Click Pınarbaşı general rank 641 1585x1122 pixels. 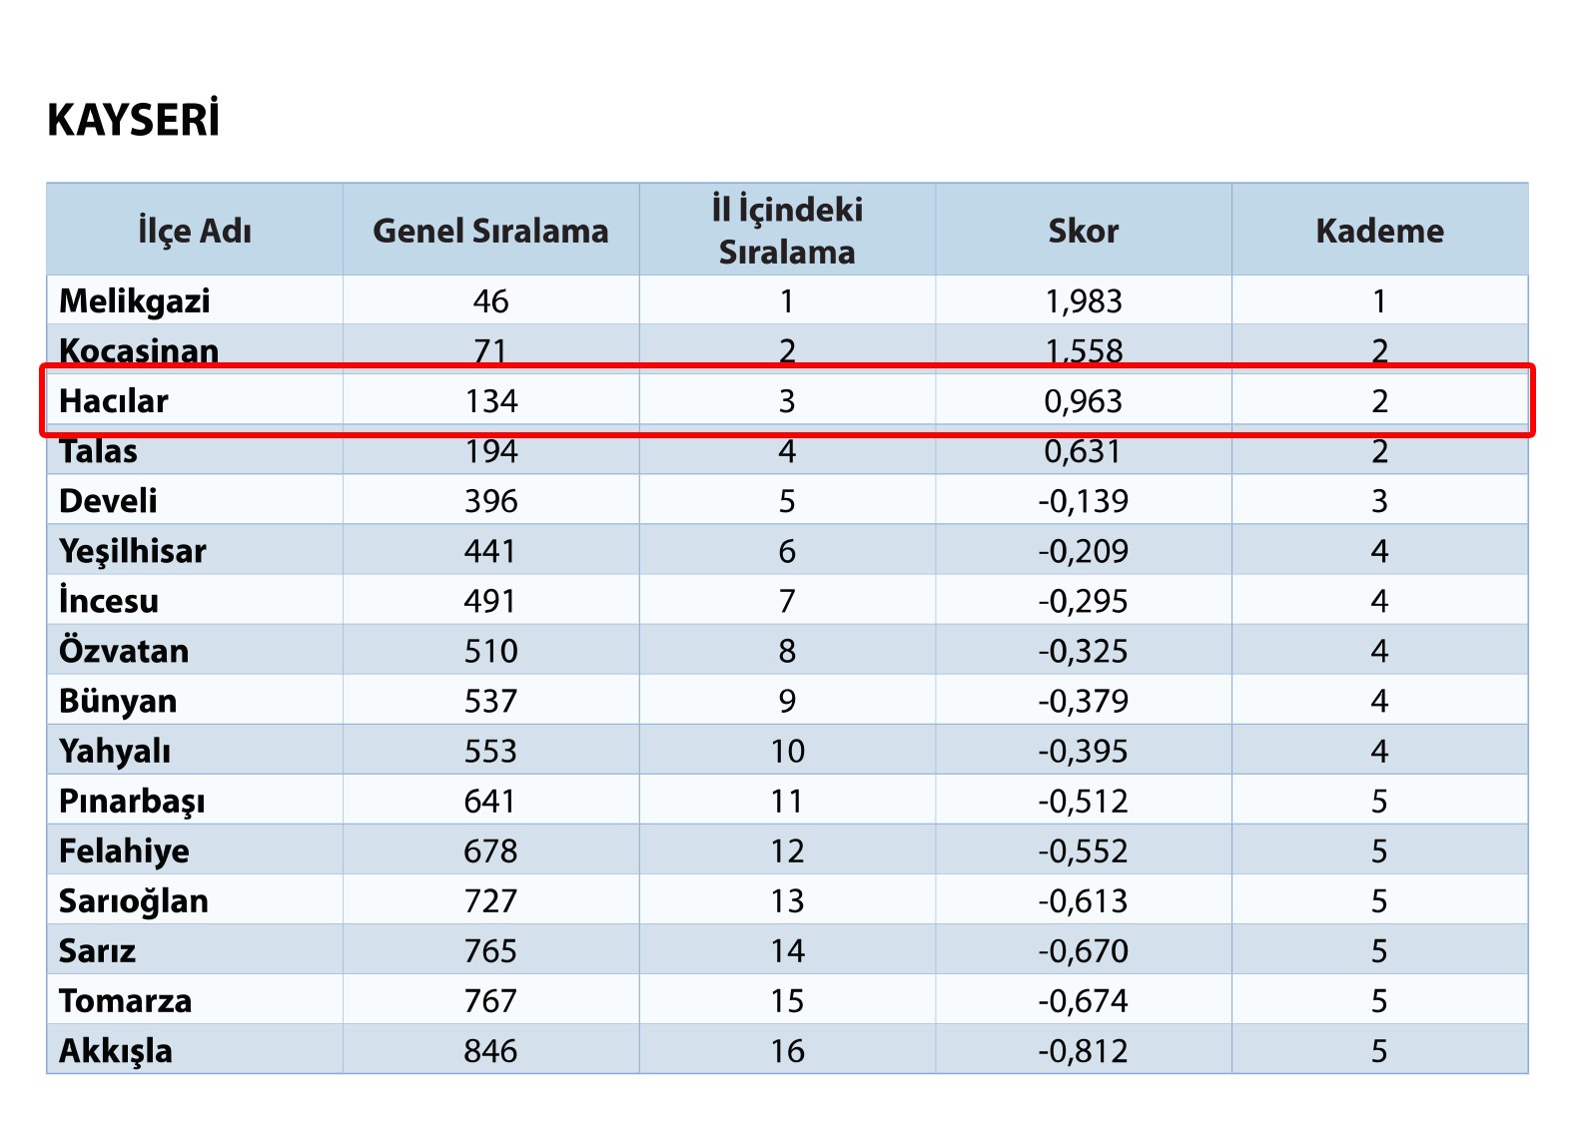pos(490,801)
